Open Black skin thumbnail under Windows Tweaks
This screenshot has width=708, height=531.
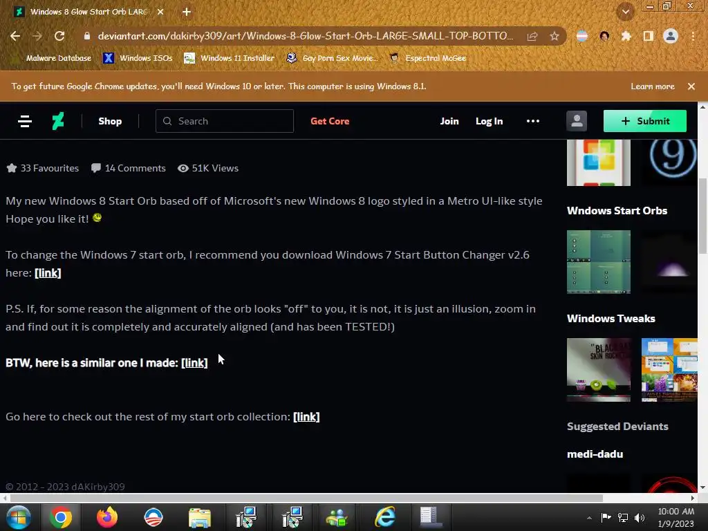[598, 370]
